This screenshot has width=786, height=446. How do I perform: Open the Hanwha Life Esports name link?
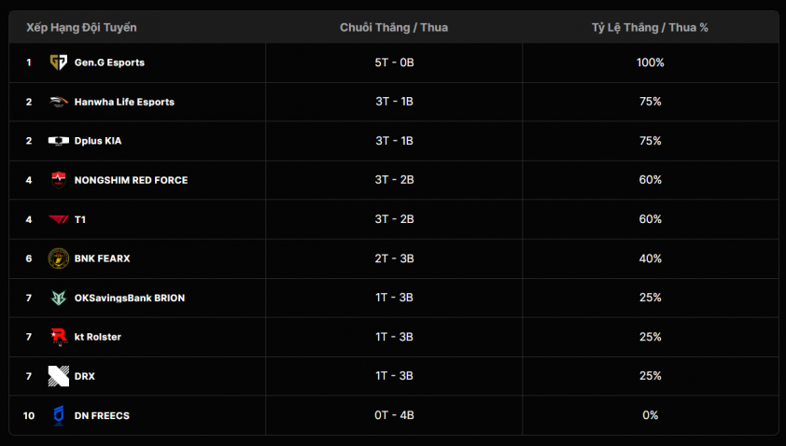pyautogui.click(x=124, y=102)
